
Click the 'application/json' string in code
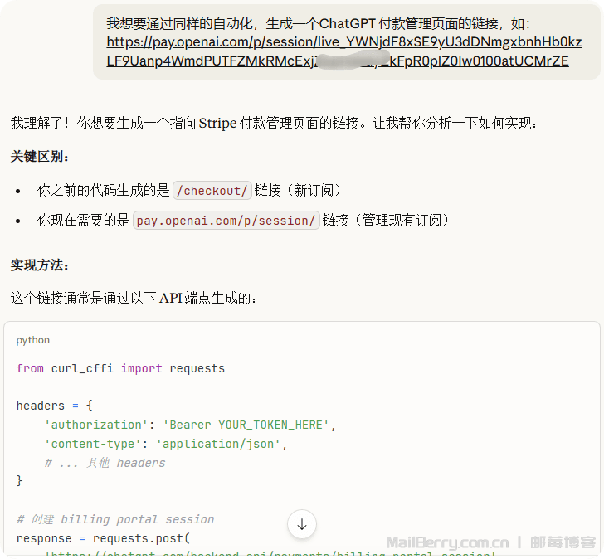(x=221, y=444)
